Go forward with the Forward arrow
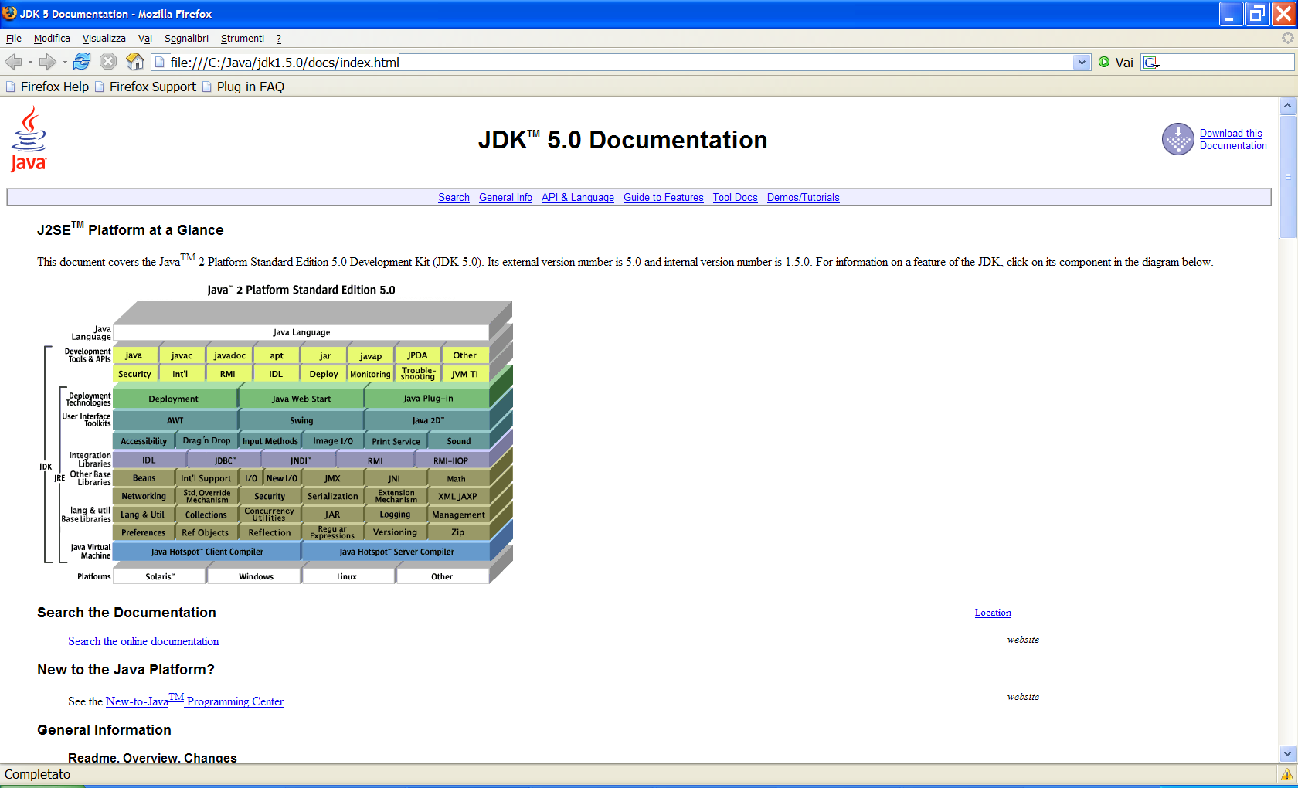 (x=48, y=62)
